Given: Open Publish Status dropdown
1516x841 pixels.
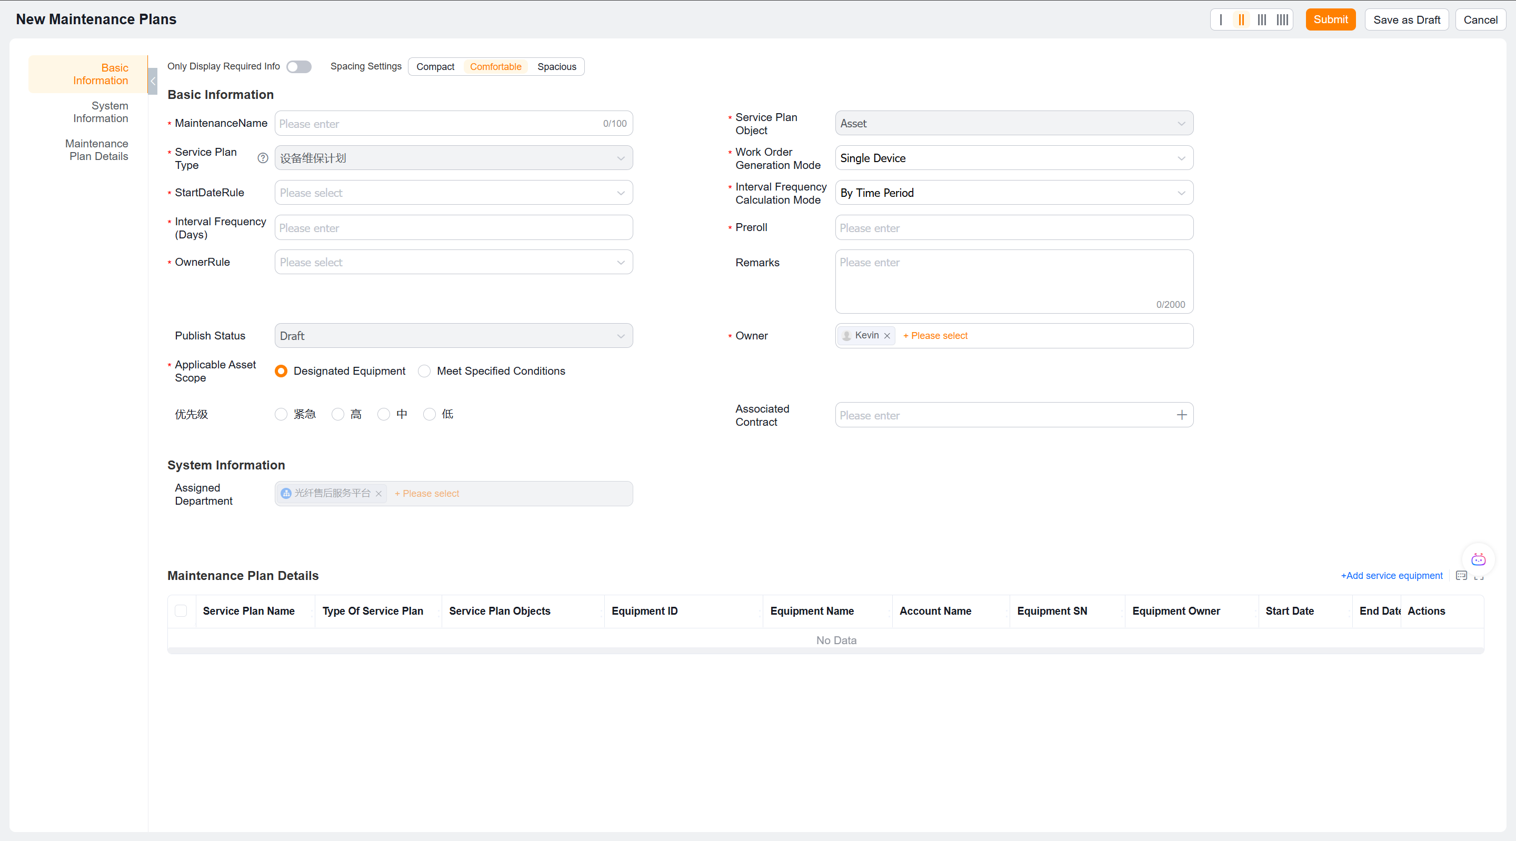Looking at the screenshot, I should click(x=453, y=335).
